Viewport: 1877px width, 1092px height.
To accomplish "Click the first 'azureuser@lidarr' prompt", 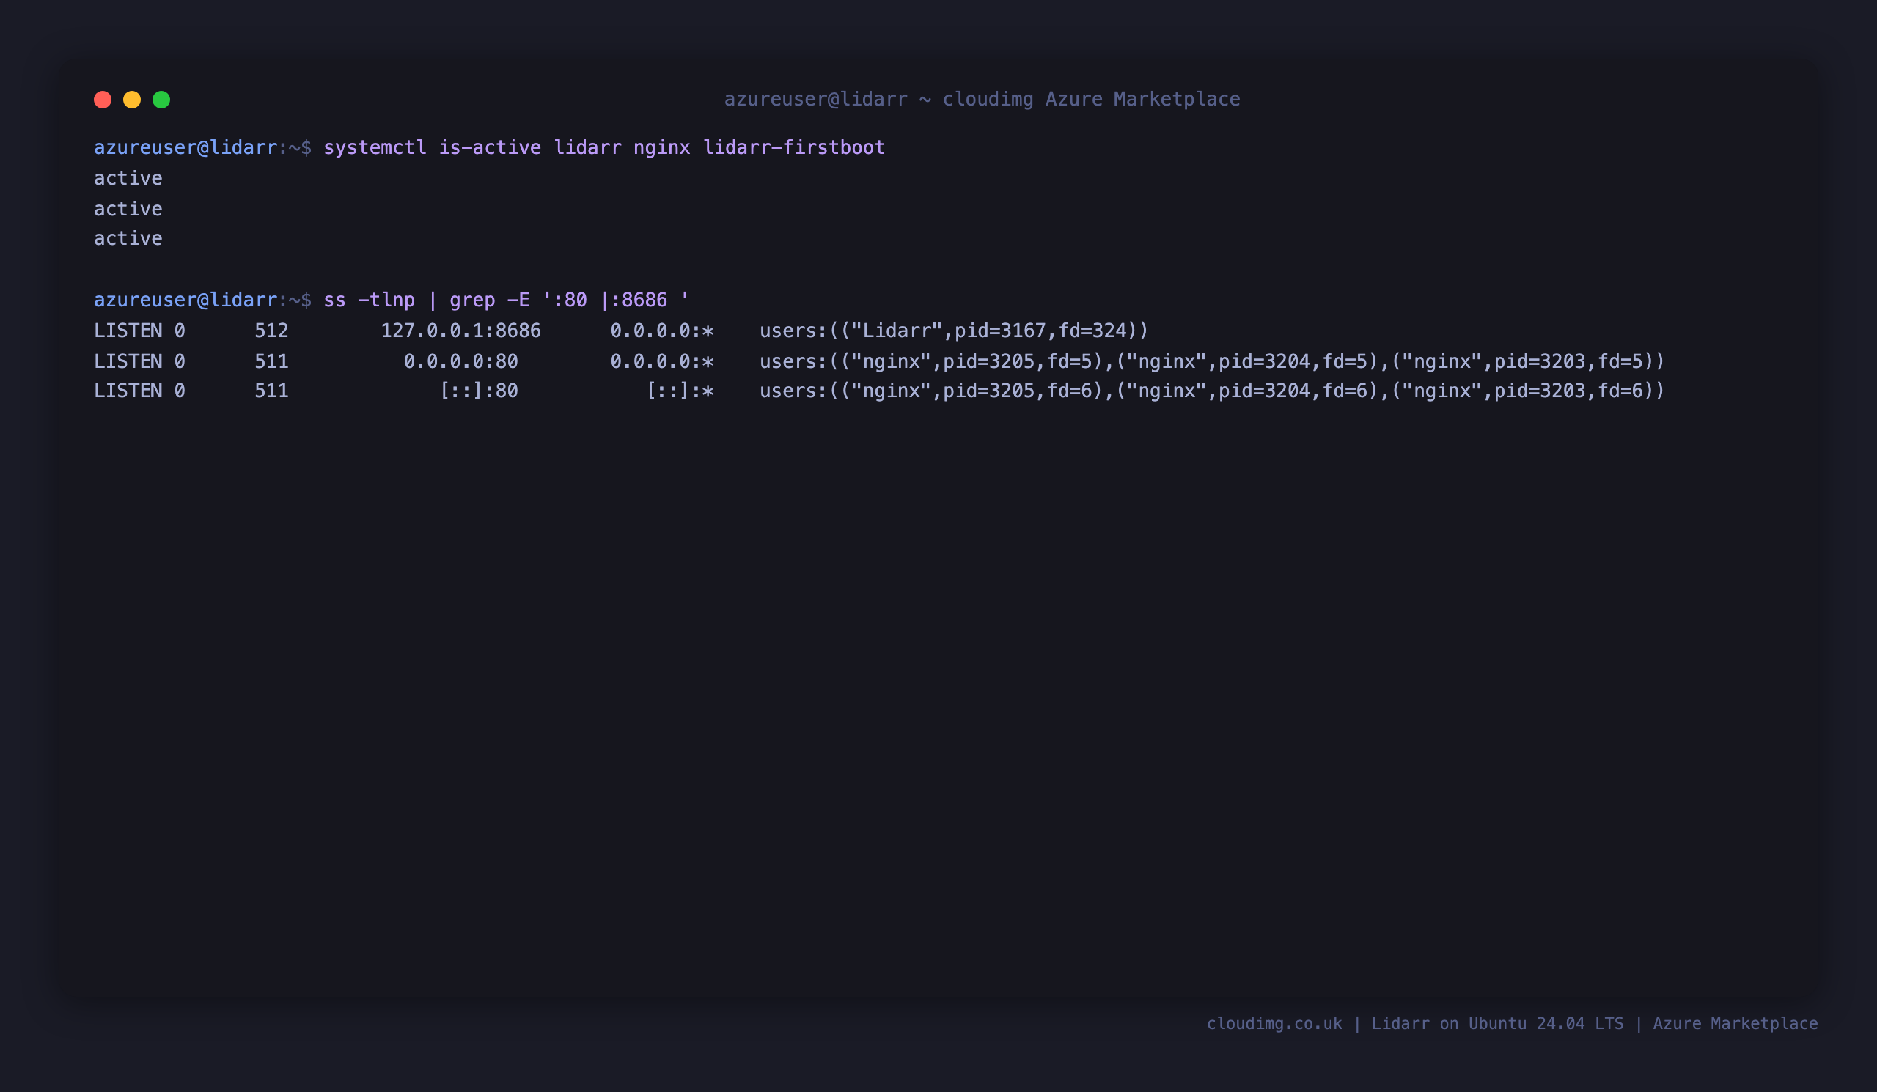I will 186,147.
